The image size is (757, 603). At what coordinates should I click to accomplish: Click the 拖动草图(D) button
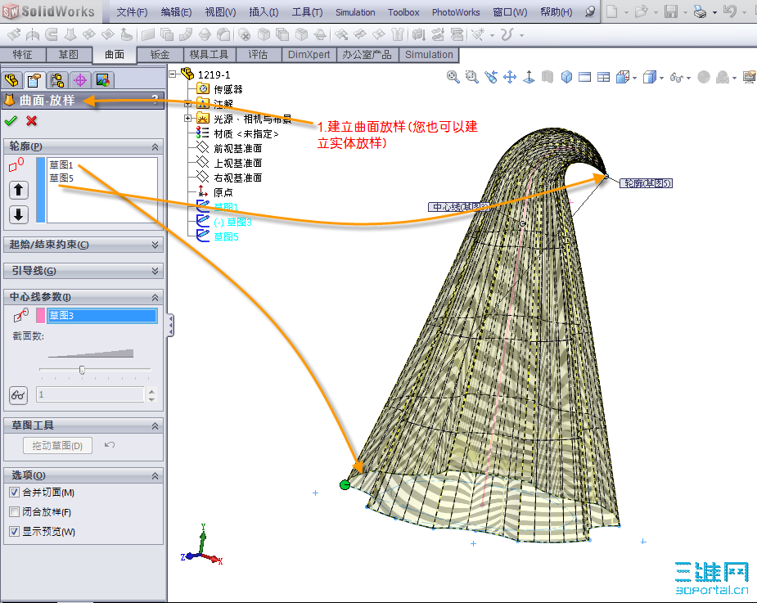point(57,446)
